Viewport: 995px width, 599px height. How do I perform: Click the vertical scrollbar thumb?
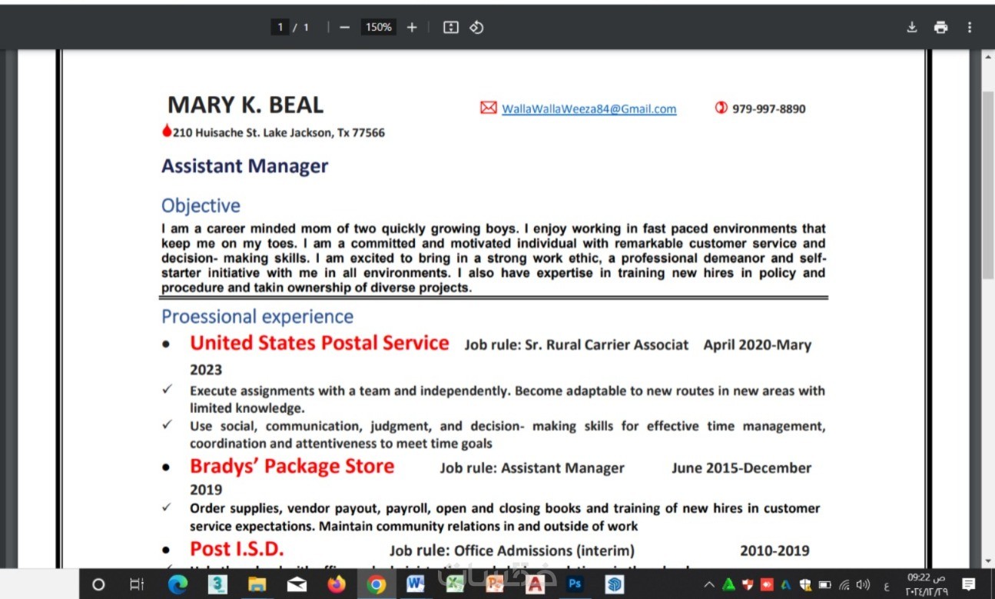point(988,185)
